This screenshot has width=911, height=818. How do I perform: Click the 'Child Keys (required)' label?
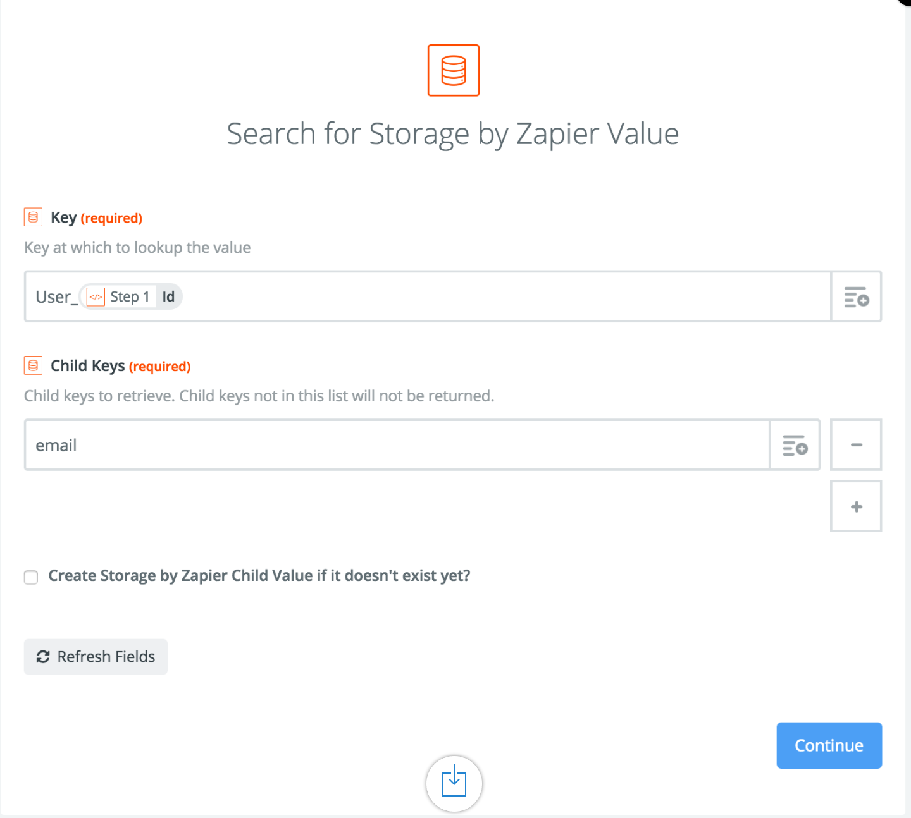pyautogui.click(x=120, y=366)
